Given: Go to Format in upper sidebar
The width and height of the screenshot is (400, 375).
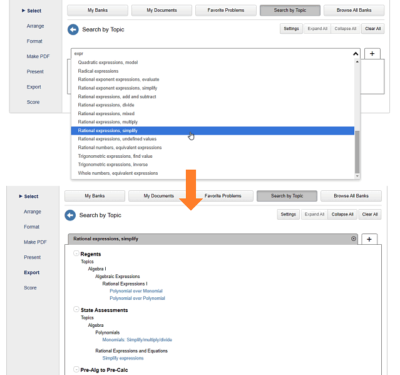Looking at the screenshot, I should pyautogui.click(x=34, y=41).
